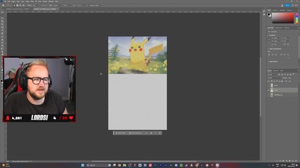Image resolution: width=300 pixels, height=168 pixels.
Task: Choose Add to selection mode icon
Action: (17, 5)
